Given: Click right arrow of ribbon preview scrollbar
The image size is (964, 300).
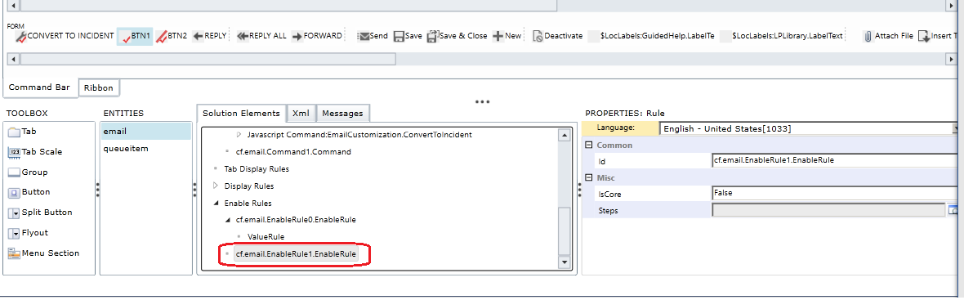Looking at the screenshot, I should (950, 60).
